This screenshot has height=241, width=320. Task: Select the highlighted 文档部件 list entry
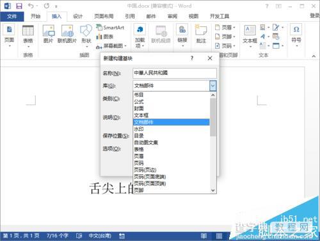point(172,122)
